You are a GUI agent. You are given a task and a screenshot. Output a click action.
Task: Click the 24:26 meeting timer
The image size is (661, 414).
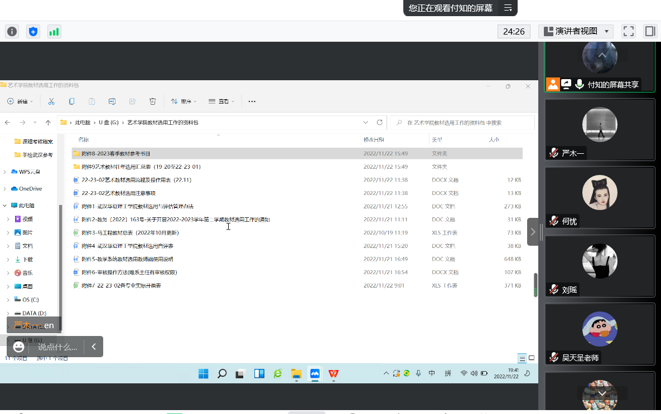click(513, 31)
